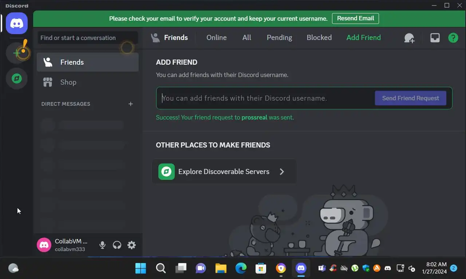This screenshot has width=466, height=279.
Task: Open the Blocked tab
Action: (319, 38)
